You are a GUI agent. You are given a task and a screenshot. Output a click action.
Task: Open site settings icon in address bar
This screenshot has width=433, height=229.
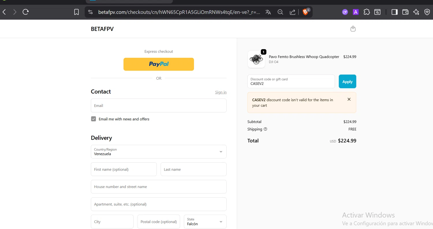[90, 12]
